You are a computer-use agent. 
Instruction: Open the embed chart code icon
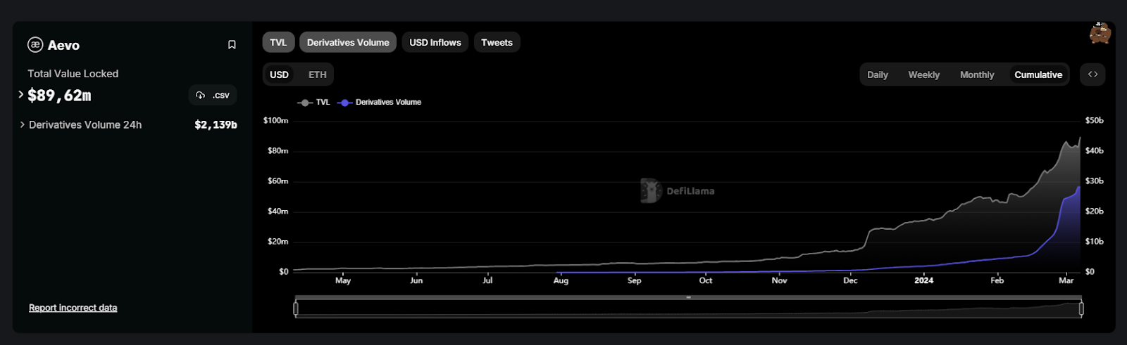[1092, 74]
